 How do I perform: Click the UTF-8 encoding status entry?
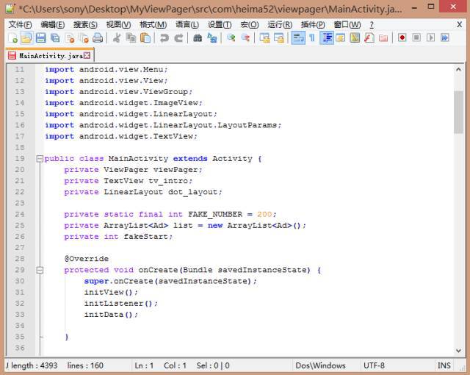pos(374,365)
